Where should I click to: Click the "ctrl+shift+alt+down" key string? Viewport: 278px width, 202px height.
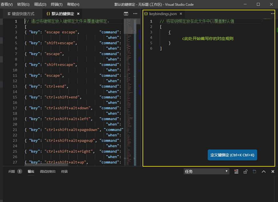[x=67, y=108]
